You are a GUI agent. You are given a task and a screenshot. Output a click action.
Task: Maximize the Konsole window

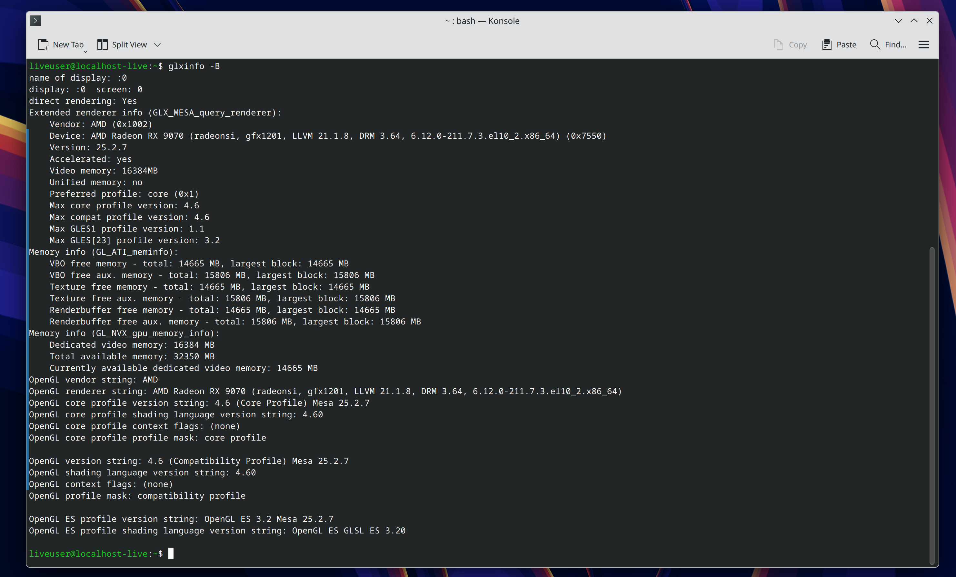[914, 21]
